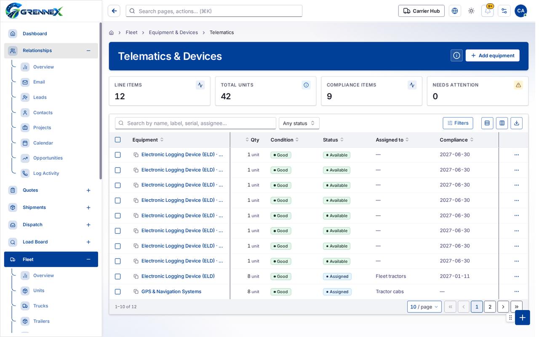Click the Search pages, actions field
Image resolution: width=539 pixels, height=337 pixels.
coord(214,11)
